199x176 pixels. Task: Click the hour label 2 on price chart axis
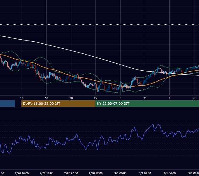click(x=145, y=98)
